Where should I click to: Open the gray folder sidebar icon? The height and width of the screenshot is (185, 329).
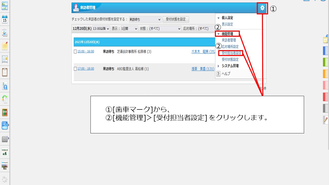click(x=5, y=139)
